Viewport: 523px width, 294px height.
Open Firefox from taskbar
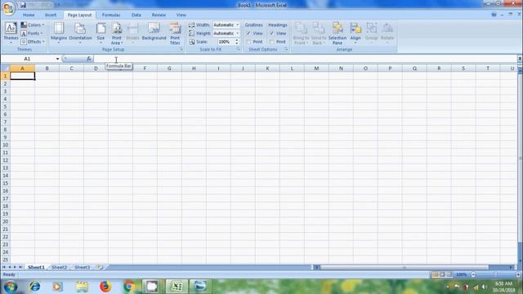105,287
